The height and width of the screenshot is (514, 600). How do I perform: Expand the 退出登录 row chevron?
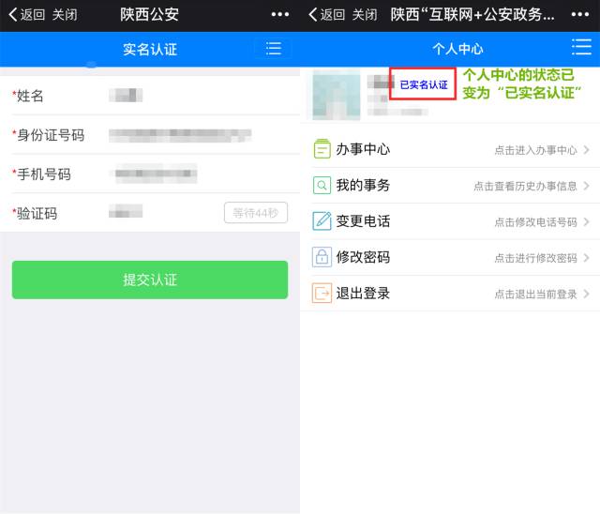[x=586, y=294]
